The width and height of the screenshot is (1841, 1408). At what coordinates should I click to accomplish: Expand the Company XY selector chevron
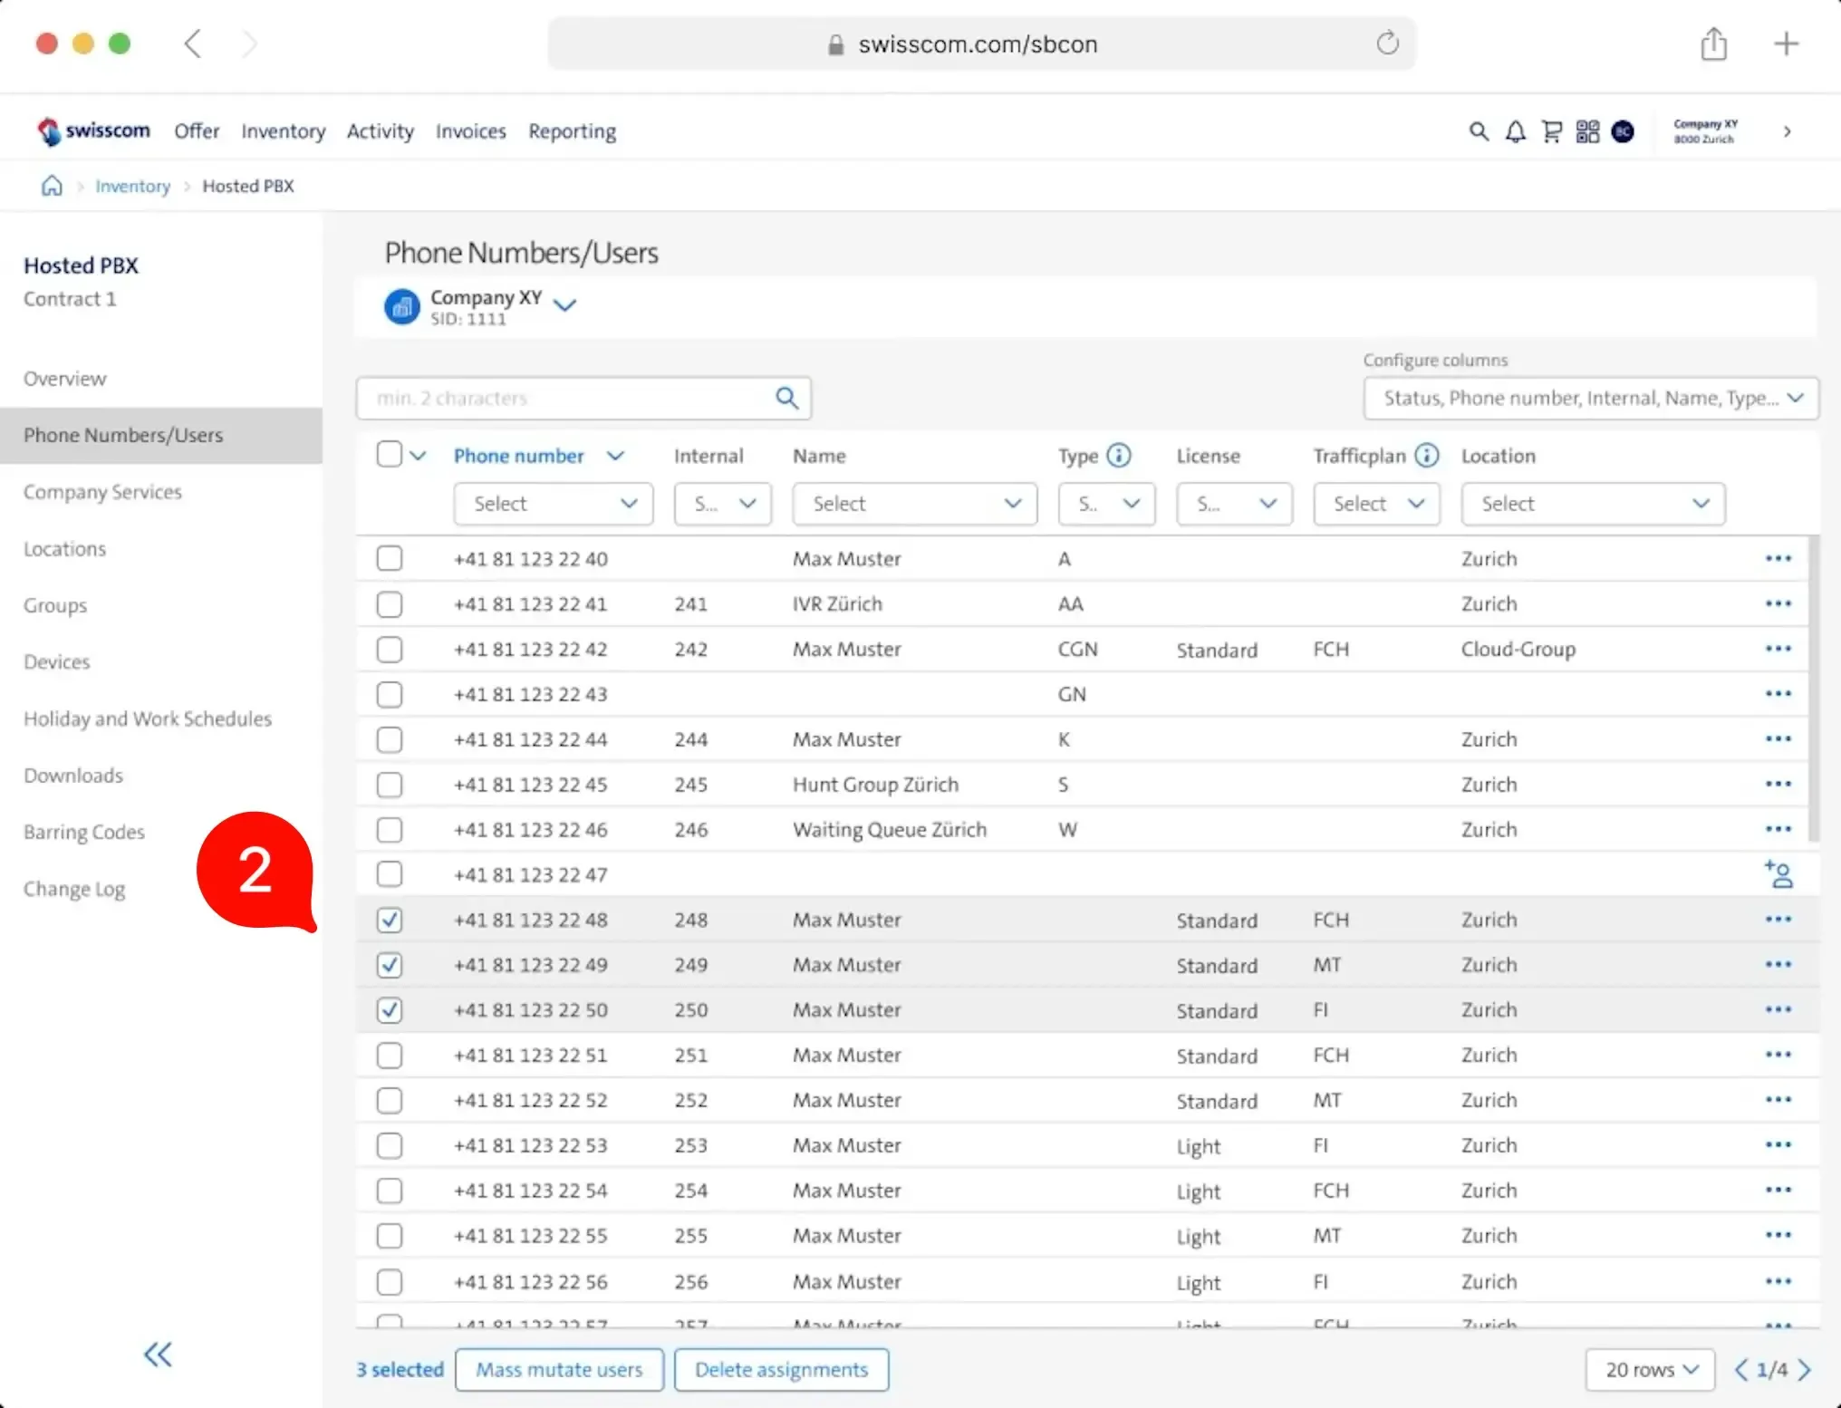click(x=564, y=305)
